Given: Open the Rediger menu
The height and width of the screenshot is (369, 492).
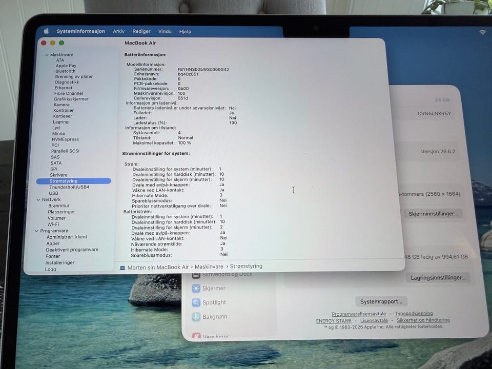Looking at the screenshot, I should tap(141, 31).
